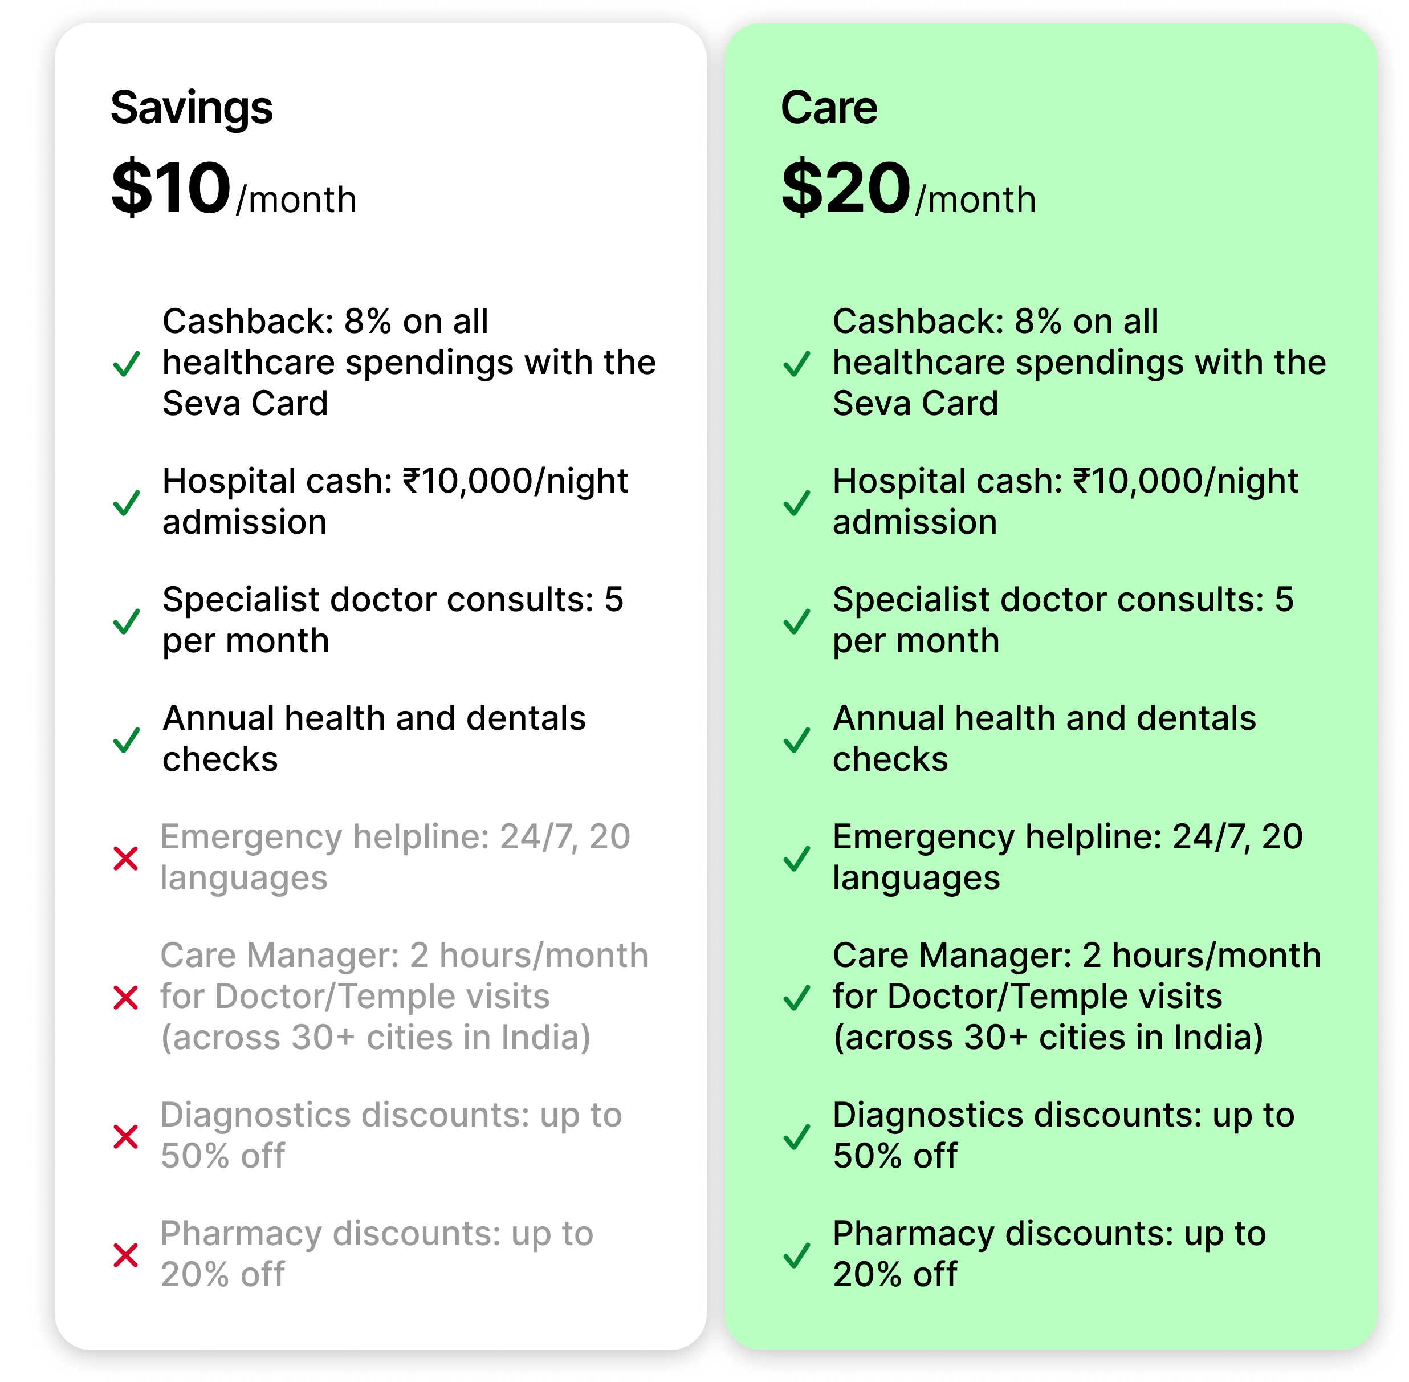Click the Savings plan Hospital cash checkmark
The width and height of the screenshot is (1409, 1382).
126,502
